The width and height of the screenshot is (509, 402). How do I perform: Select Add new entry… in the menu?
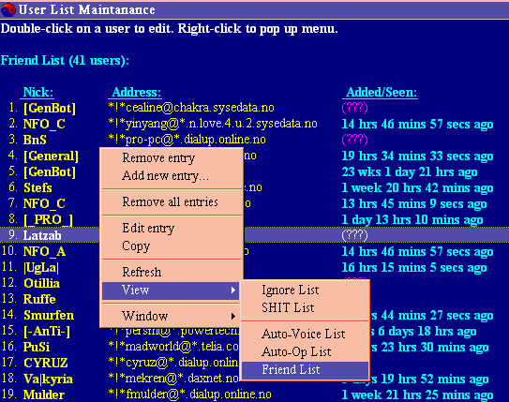click(165, 176)
